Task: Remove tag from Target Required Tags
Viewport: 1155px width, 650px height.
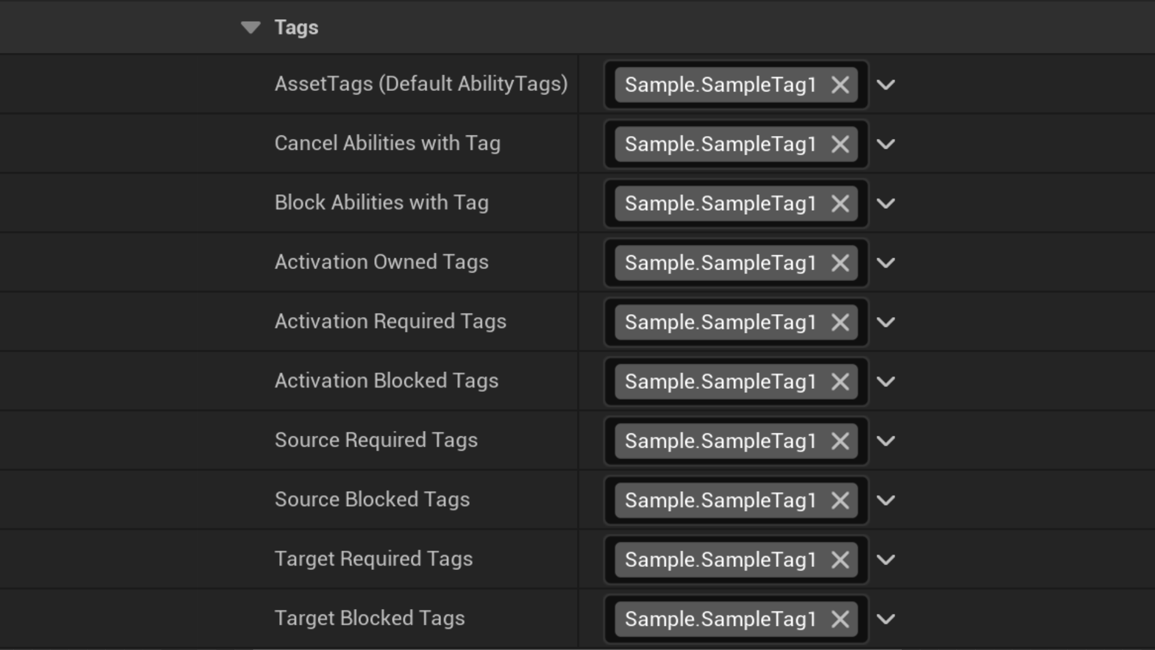Action: pyautogui.click(x=840, y=560)
